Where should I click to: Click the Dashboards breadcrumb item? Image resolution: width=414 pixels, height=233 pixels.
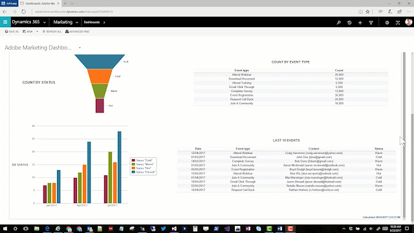pyautogui.click(x=92, y=22)
